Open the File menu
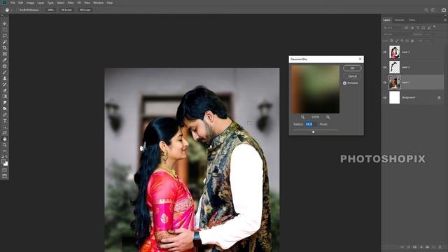The width and height of the screenshot is (448, 252). (x=13, y=3)
